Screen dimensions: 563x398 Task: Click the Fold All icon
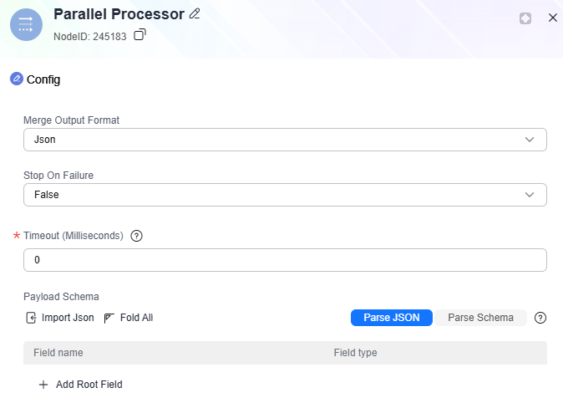[x=109, y=319]
